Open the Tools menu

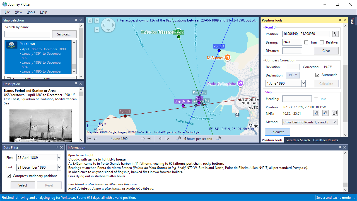tap(31, 12)
